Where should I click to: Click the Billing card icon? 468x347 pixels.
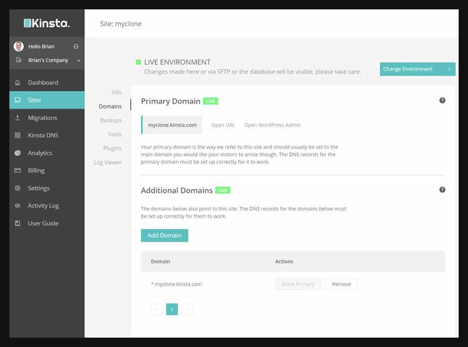(x=17, y=170)
